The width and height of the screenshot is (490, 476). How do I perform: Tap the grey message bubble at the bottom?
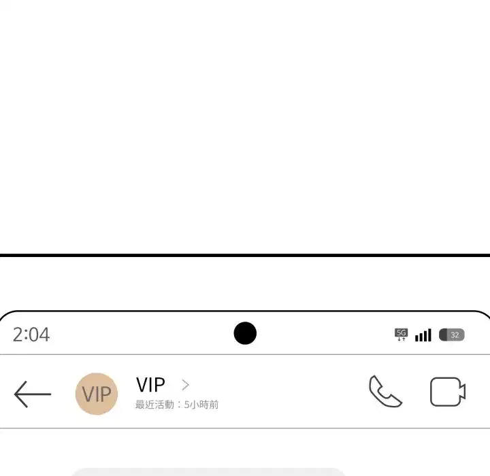pos(208,472)
